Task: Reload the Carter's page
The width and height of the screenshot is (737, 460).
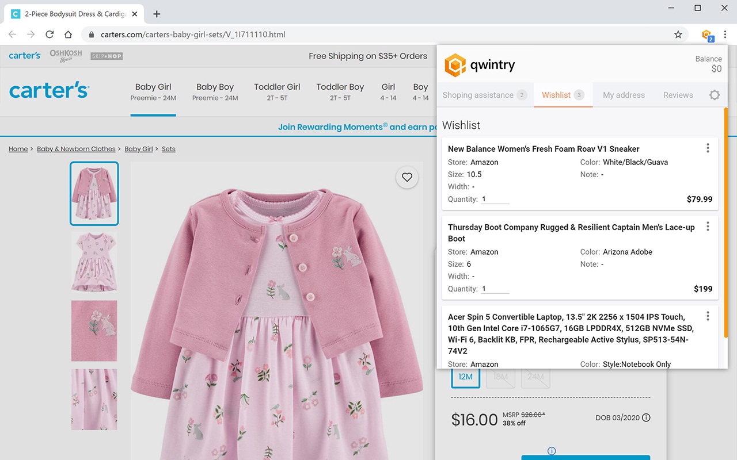Action: pyautogui.click(x=50, y=34)
